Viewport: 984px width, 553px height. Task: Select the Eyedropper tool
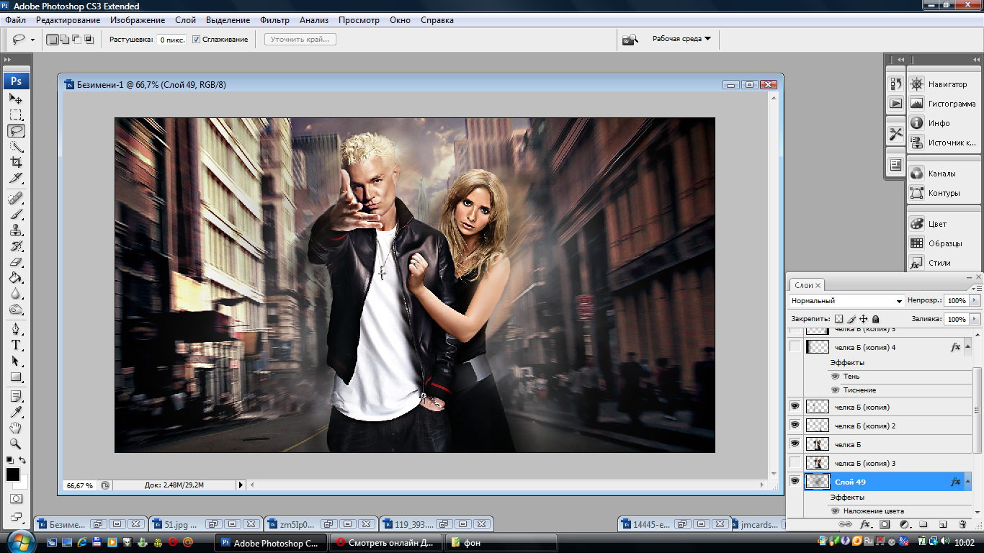[16, 413]
